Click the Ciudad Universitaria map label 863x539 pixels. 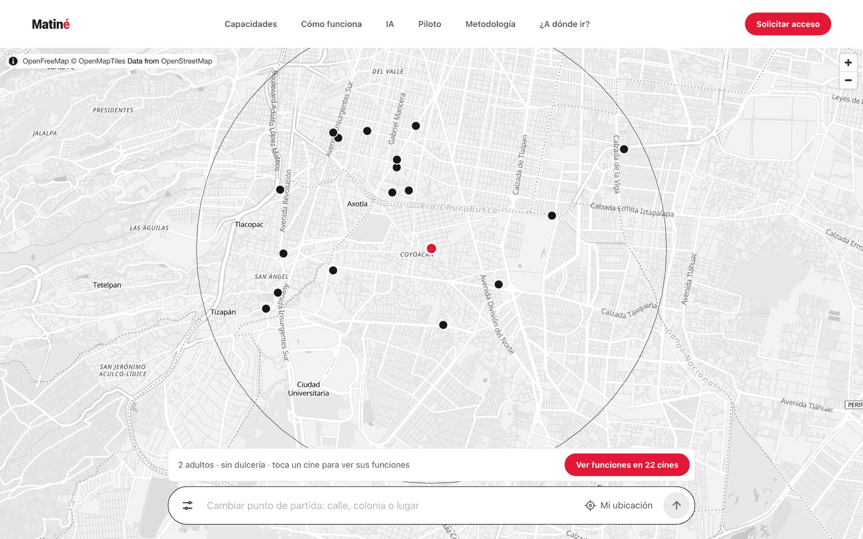pyautogui.click(x=309, y=389)
